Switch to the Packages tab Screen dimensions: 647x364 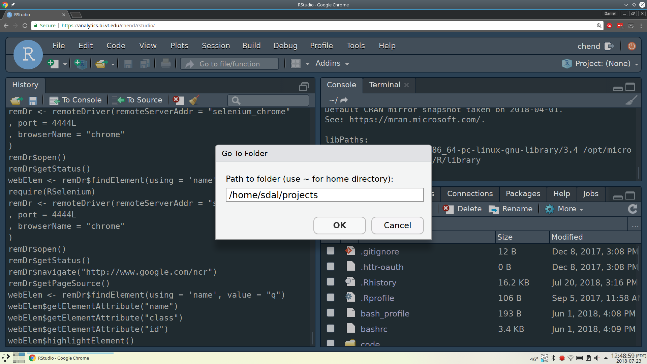click(523, 194)
